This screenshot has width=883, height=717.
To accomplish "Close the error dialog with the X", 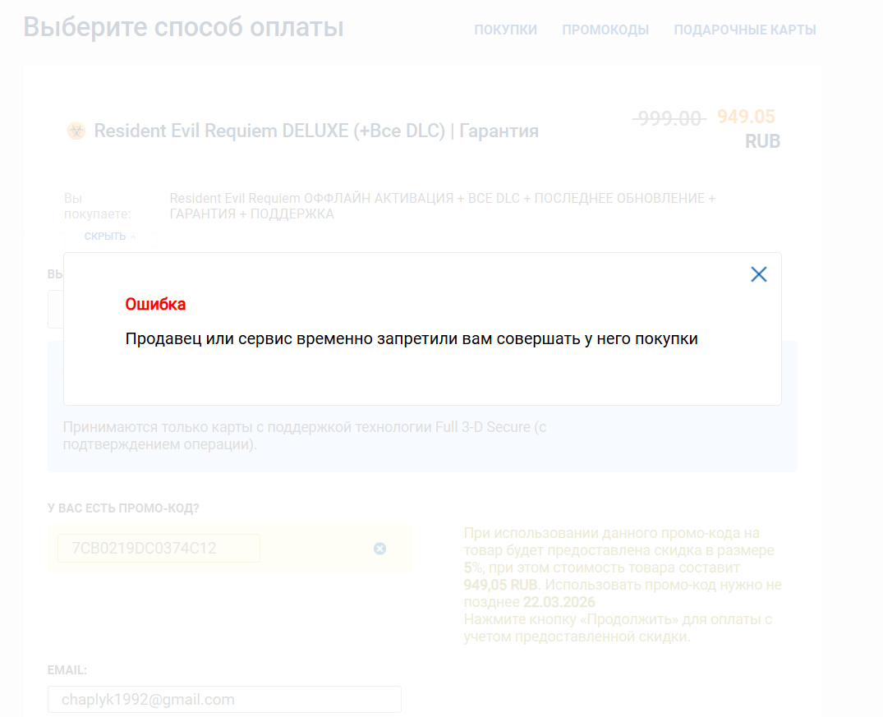I will pos(758,274).
